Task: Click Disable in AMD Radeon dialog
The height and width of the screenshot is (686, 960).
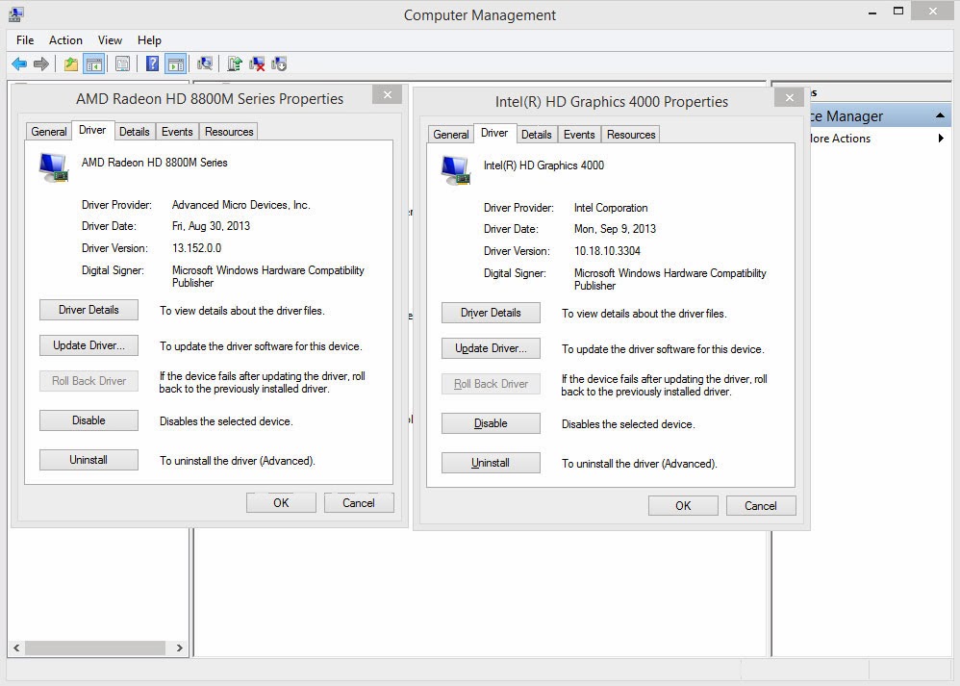Action: pos(88,420)
